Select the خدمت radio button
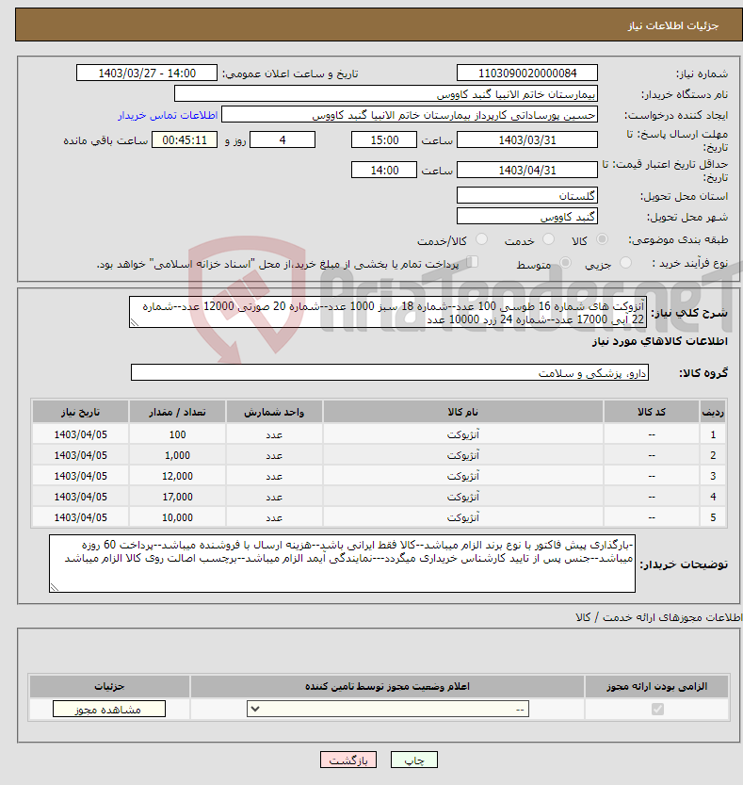 coord(549,239)
